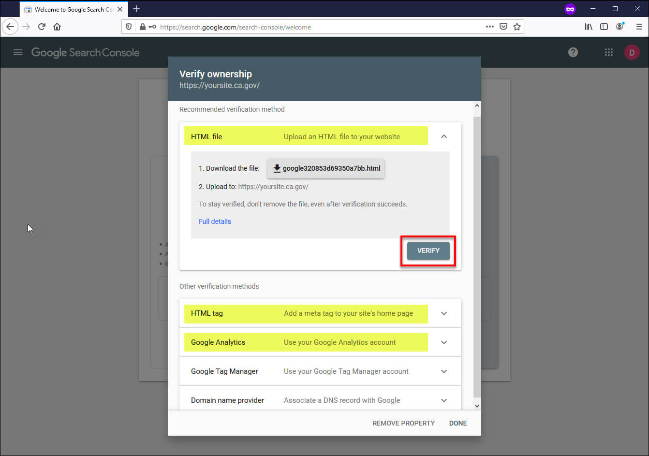Click the browser Back arrow button
The height and width of the screenshot is (456, 649).
tap(10, 27)
